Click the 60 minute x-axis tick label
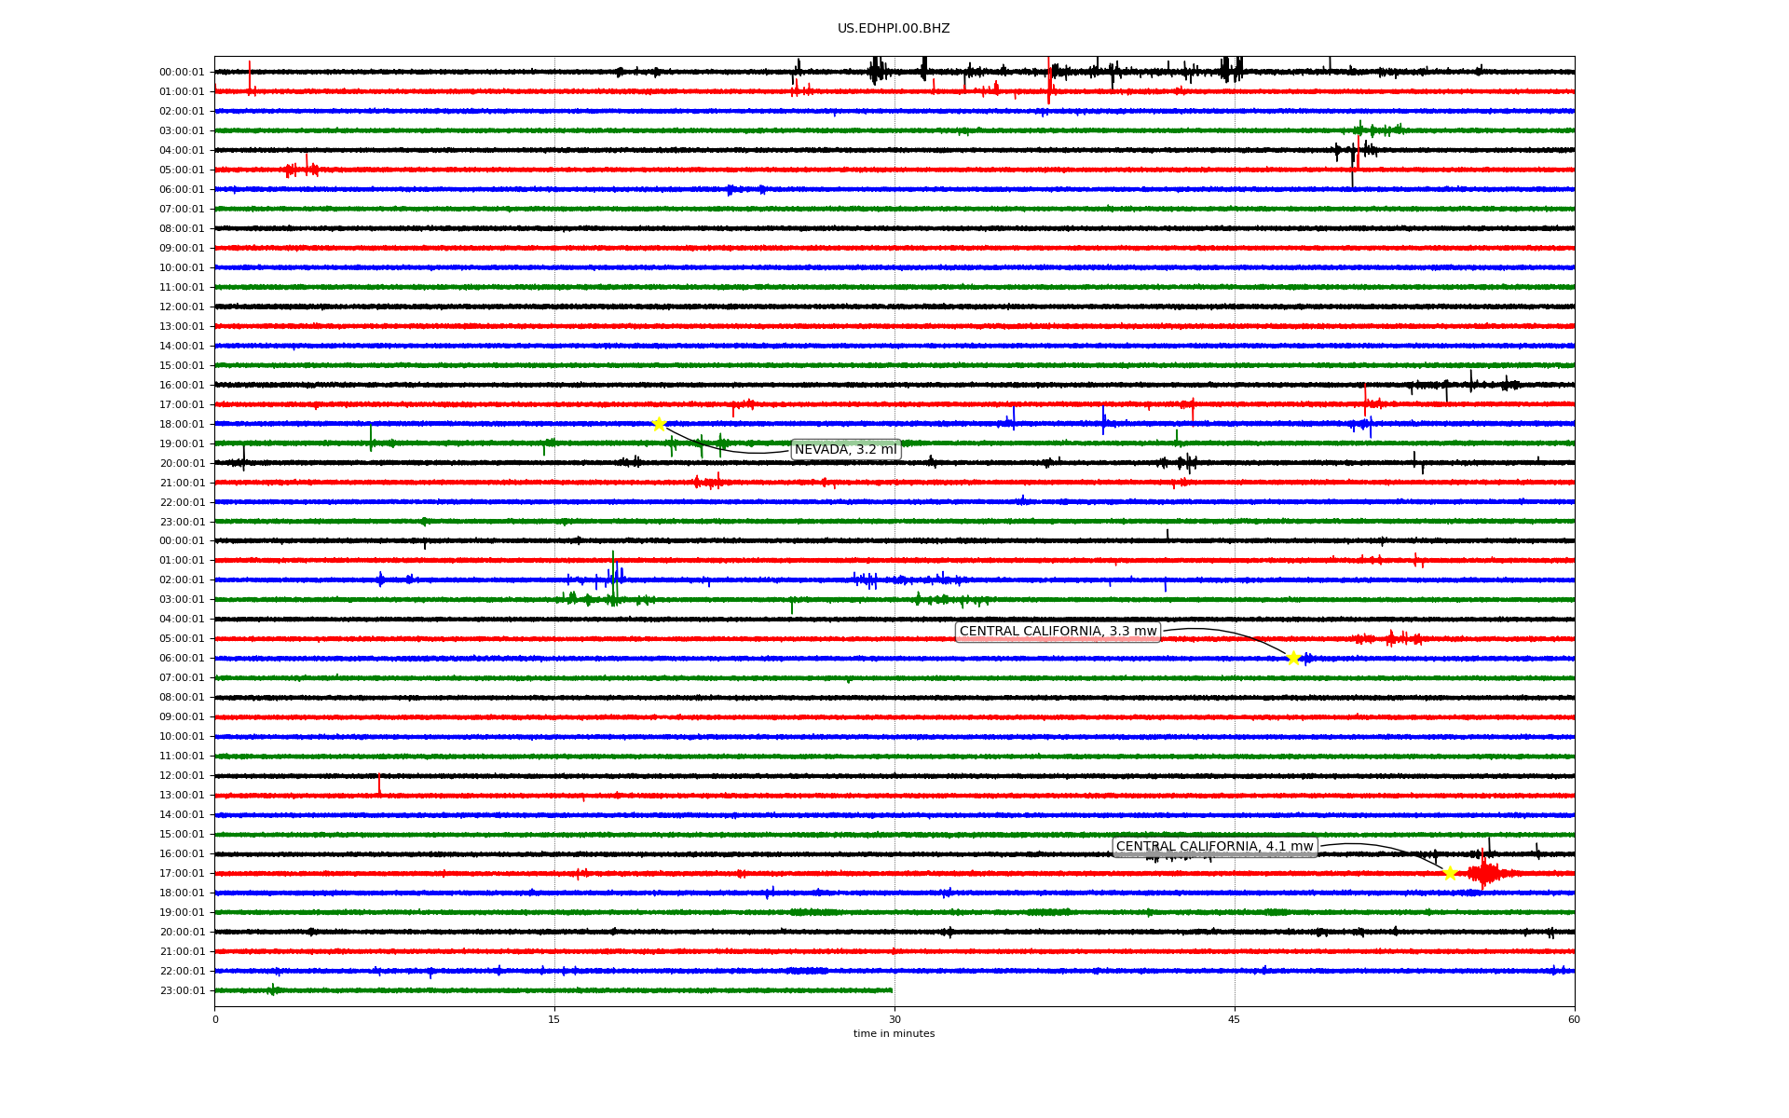Image resolution: width=1789 pixels, height=1118 pixels. (1574, 1019)
